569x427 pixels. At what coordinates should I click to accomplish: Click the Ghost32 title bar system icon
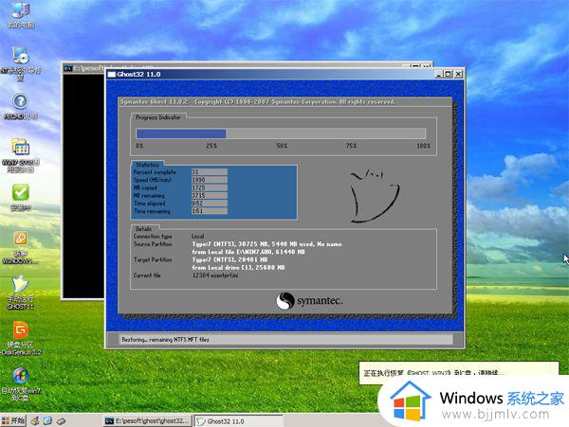click(x=112, y=74)
